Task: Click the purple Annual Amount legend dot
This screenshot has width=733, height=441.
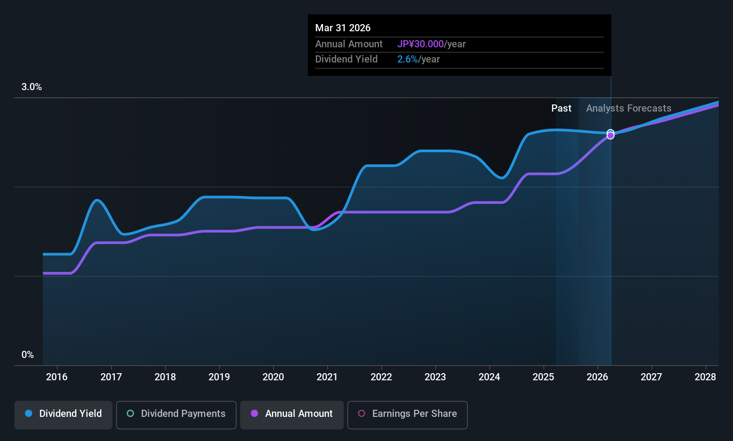Action: coord(254,413)
